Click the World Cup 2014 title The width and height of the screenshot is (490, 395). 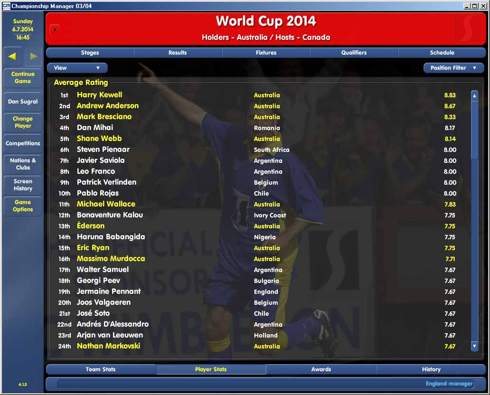pyautogui.click(x=266, y=21)
